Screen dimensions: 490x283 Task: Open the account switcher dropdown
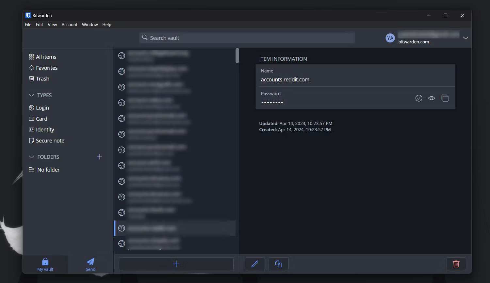[x=465, y=38]
